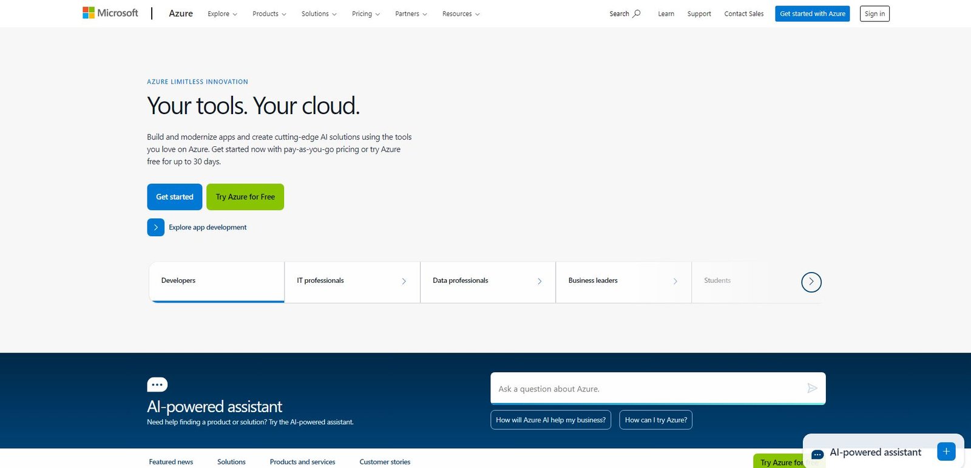Click the carousel next circular arrow
The width and height of the screenshot is (971, 468).
coord(811,282)
